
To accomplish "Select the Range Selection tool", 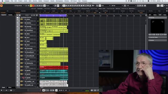I will tap(66, 5).
